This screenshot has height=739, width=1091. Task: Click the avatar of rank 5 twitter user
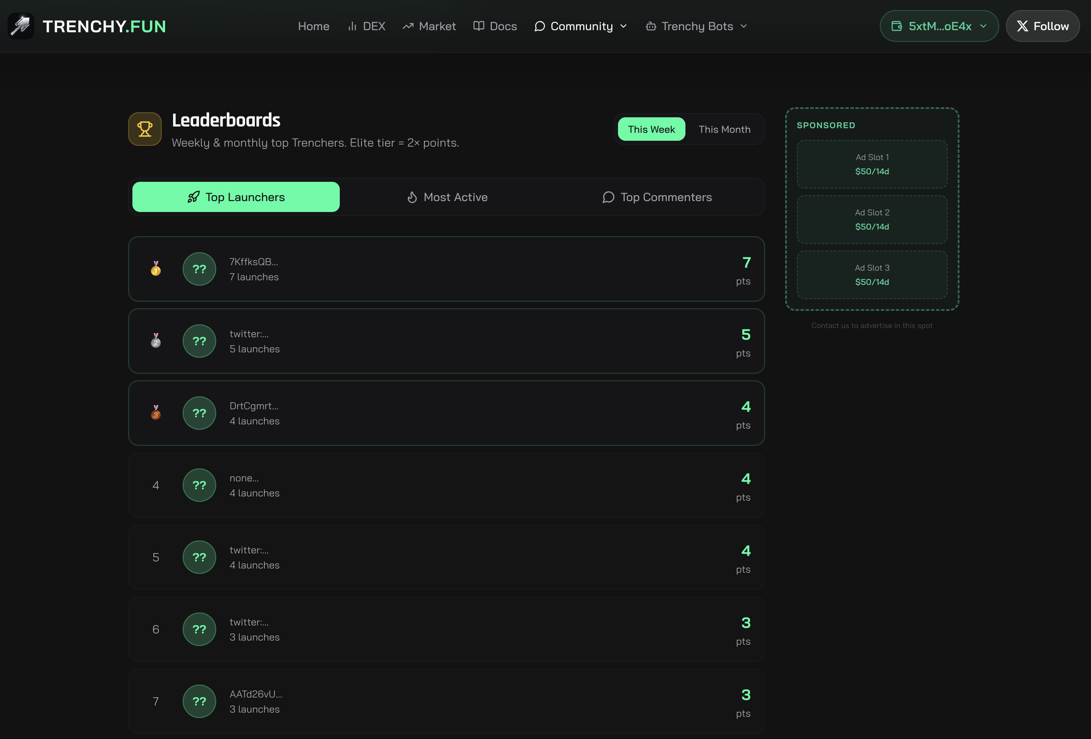199,557
